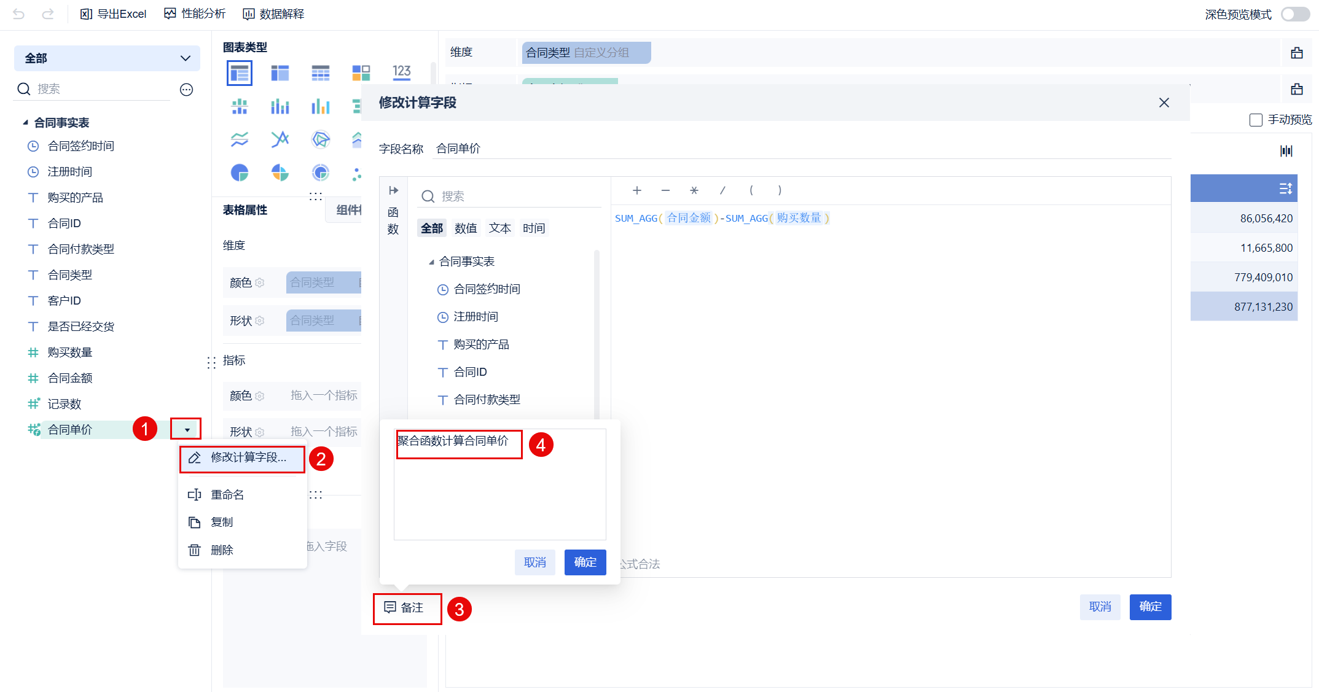1319x692 pixels.
Task: Enable the manual preview checkbox
Action: [x=1256, y=120]
